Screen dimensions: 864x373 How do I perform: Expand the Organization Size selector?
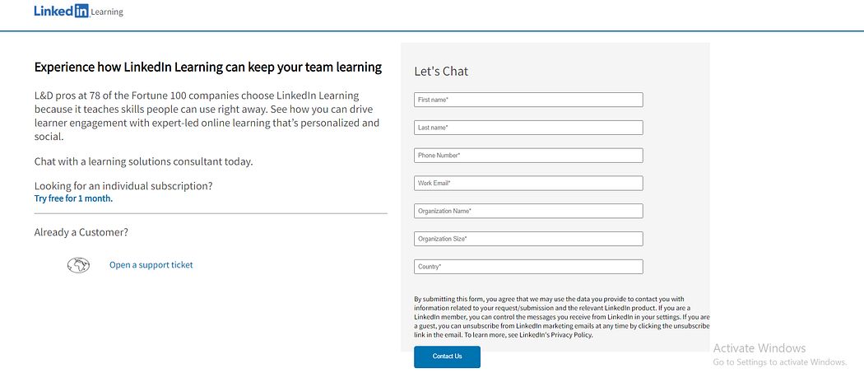pos(528,239)
